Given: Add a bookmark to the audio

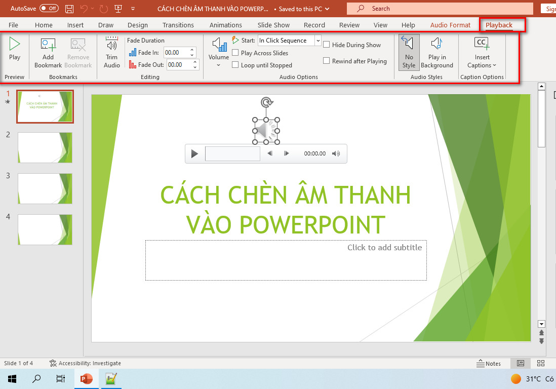Looking at the screenshot, I should click(48, 53).
